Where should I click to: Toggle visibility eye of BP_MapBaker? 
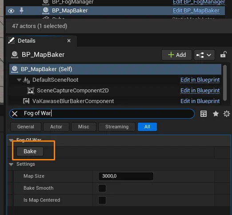click(x=11, y=11)
